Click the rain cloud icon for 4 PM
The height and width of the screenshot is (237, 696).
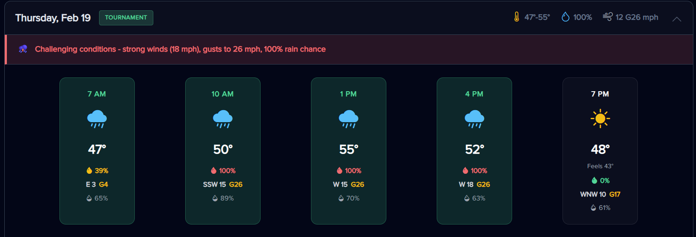pyautogui.click(x=474, y=119)
